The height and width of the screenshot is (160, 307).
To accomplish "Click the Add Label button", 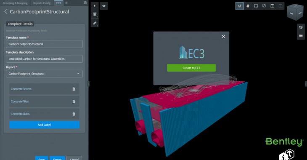I will pyautogui.click(x=44, y=125).
